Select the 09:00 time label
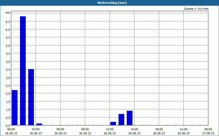 point(85,129)
